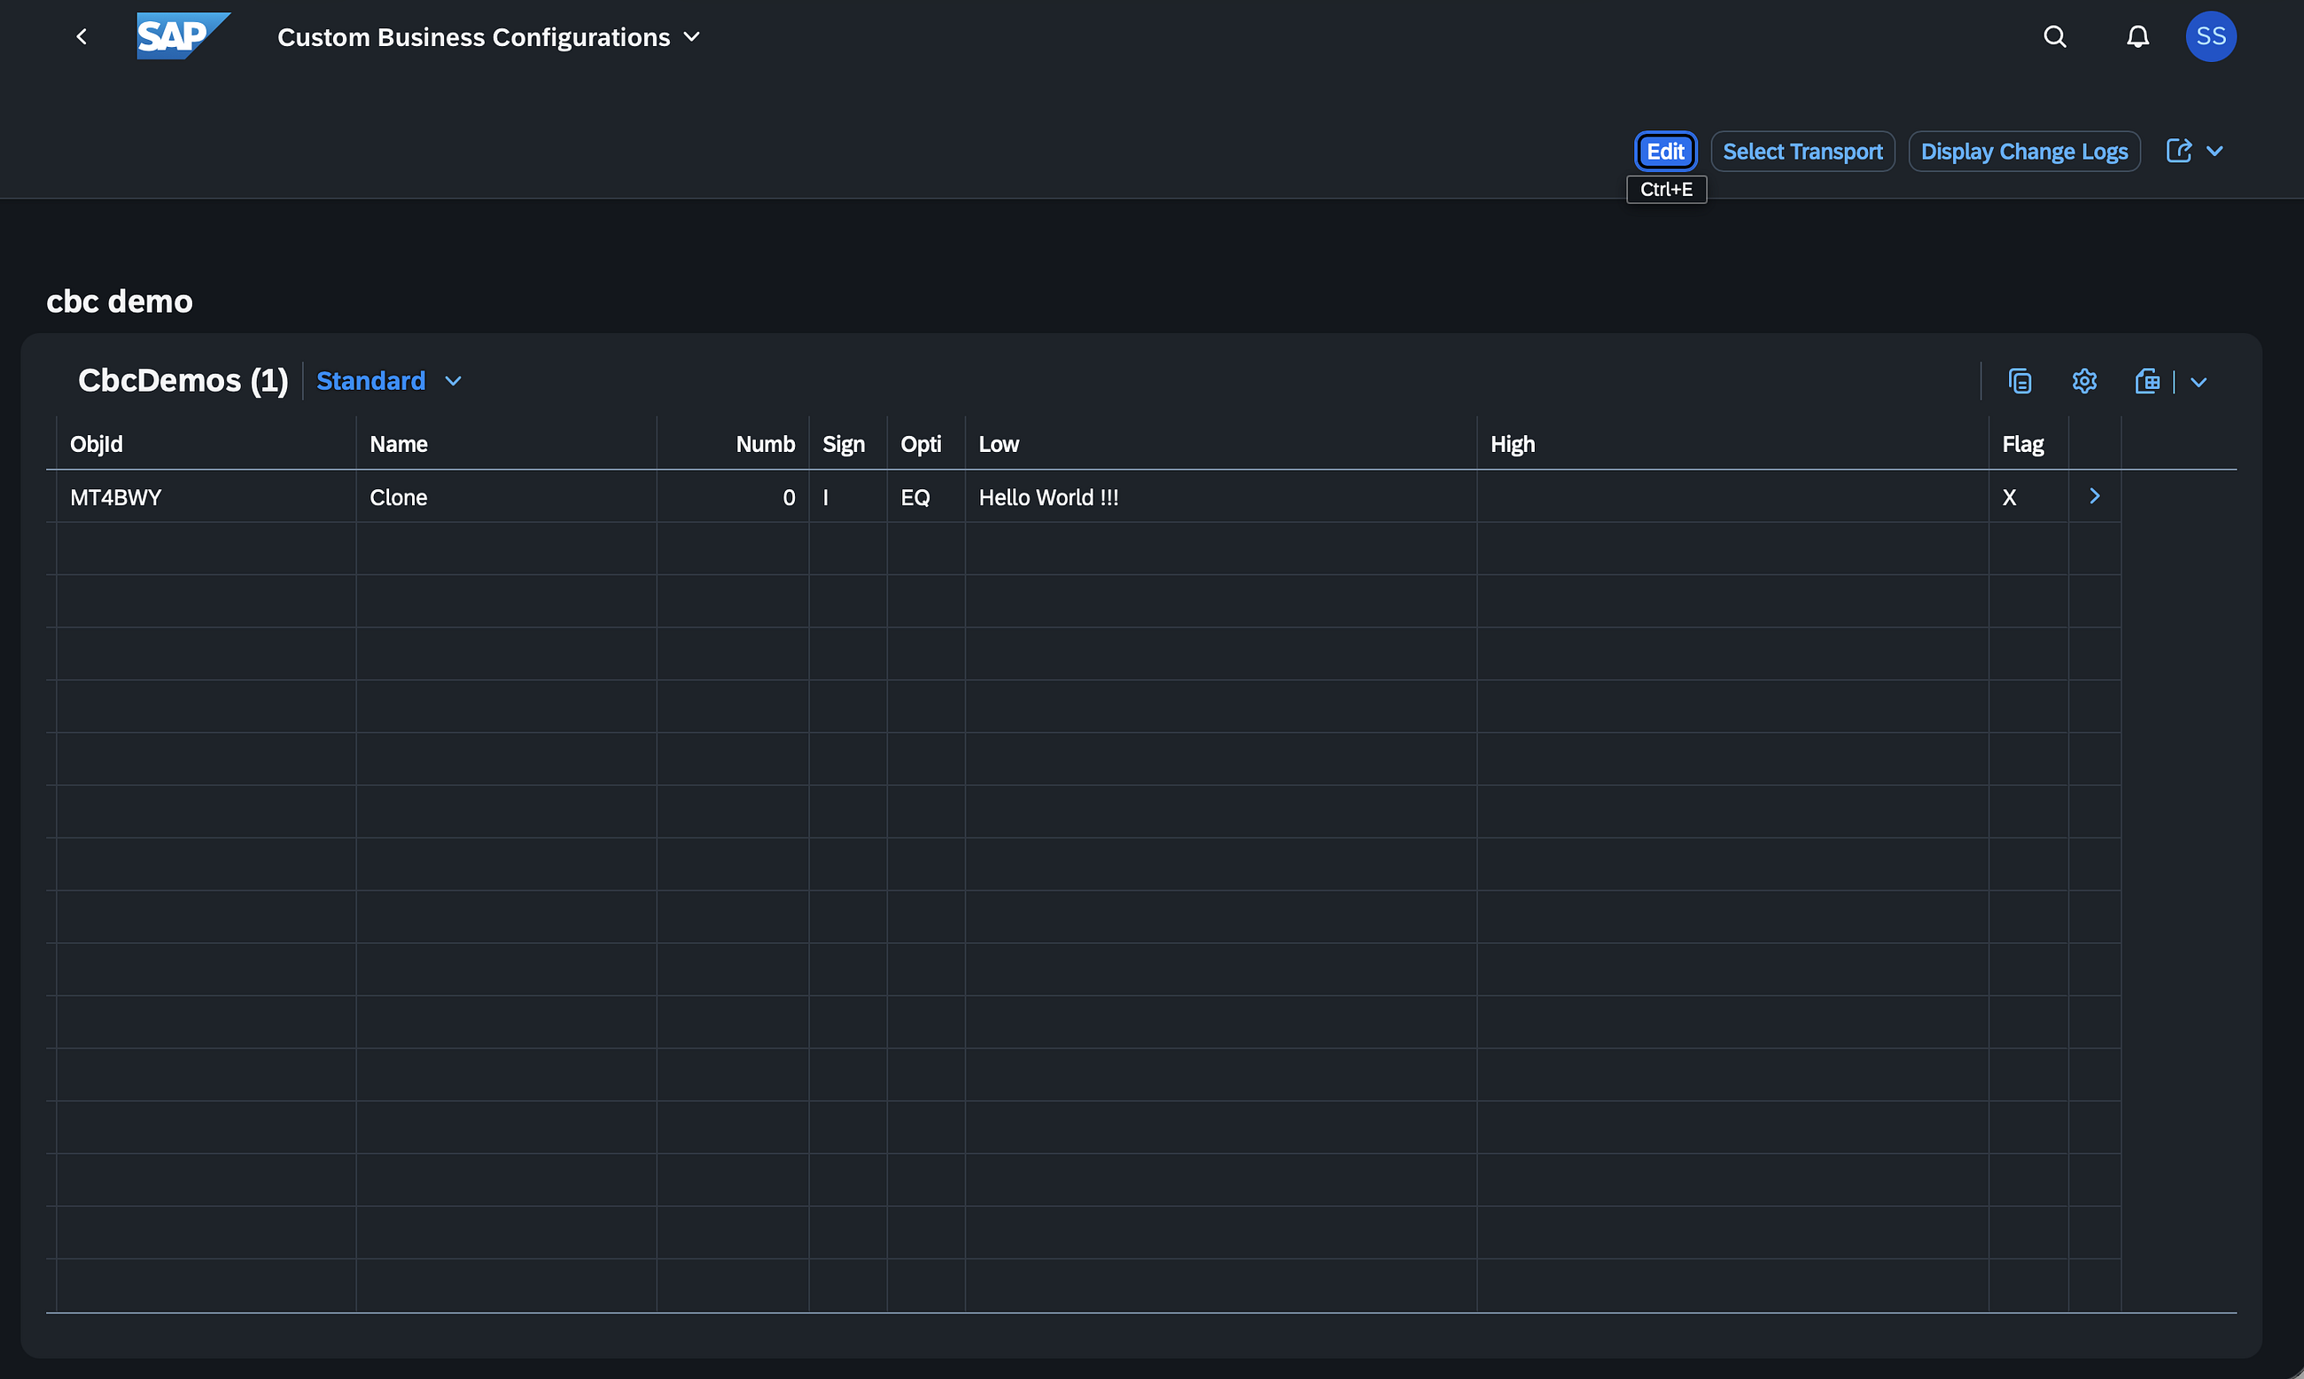2304x1379 pixels.
Task: Click the Numb column header
Action: [733, 444]
